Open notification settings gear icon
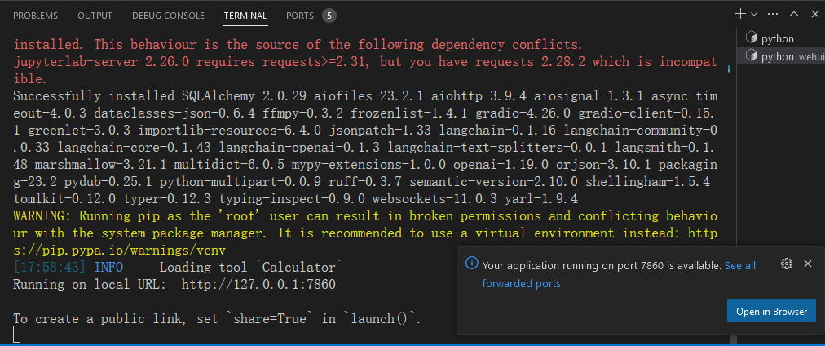Screen dimensions: 825x346 [787, 264]
